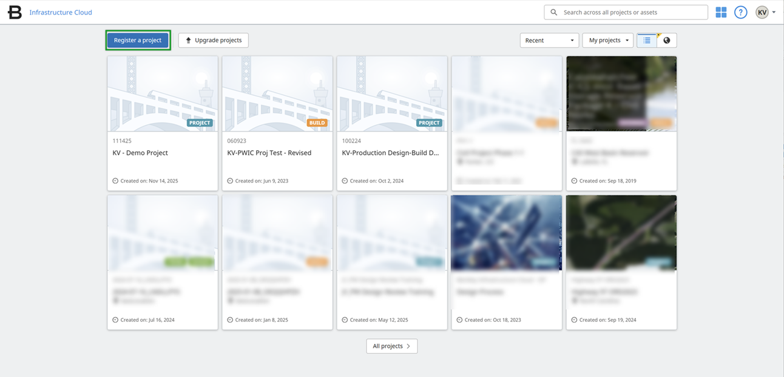Open project thumbnail dated May 12, 2025
Viewport: 784px width, 377px height.
[392, 232]
